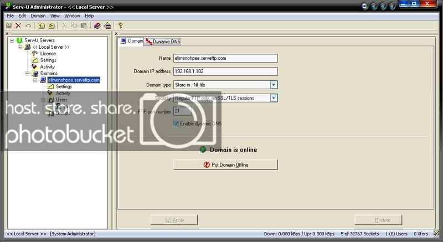Open the View menu
Screen dimensions: 443x242
pos(55,16)
